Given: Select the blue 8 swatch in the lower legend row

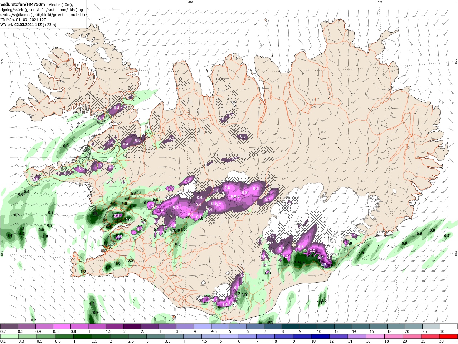Looking at the screenshot, I should [x=284, y=336].
